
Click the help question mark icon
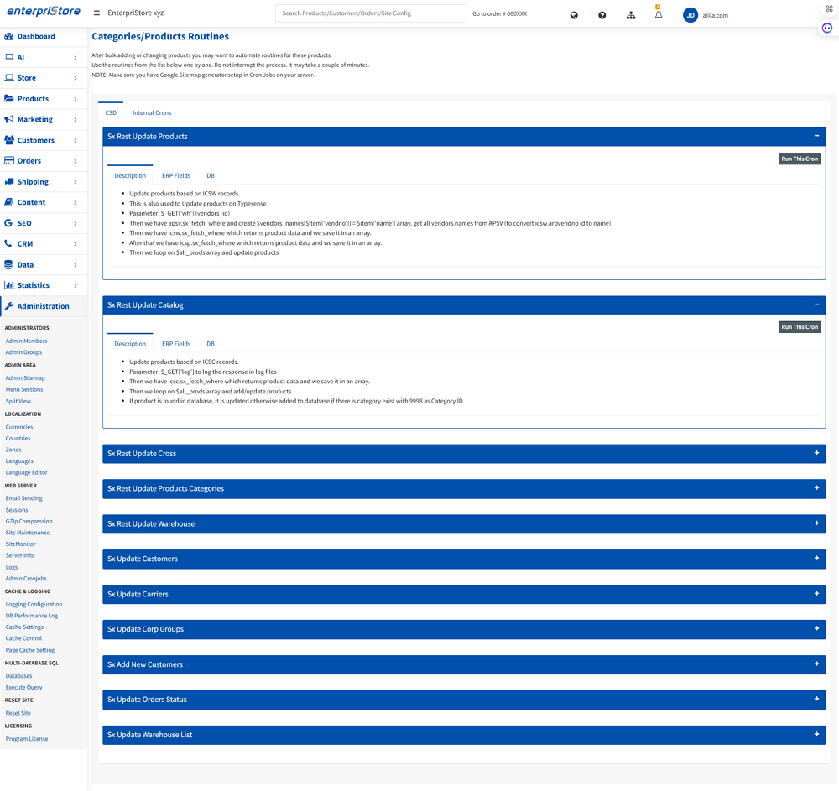[602, 15]
